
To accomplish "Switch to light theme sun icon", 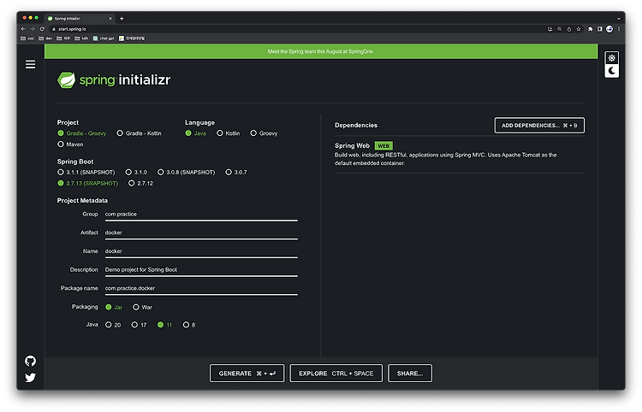I will click(612, 57).
